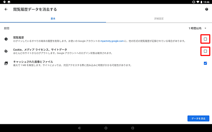Screen dimensions: 212x132
Task: Click the cached images icon beside キャッシュ row
Action: coord(6,63)
